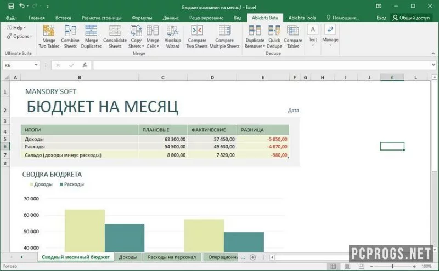Switch to the Вставка ribbon tab

[x=63, y=18]
